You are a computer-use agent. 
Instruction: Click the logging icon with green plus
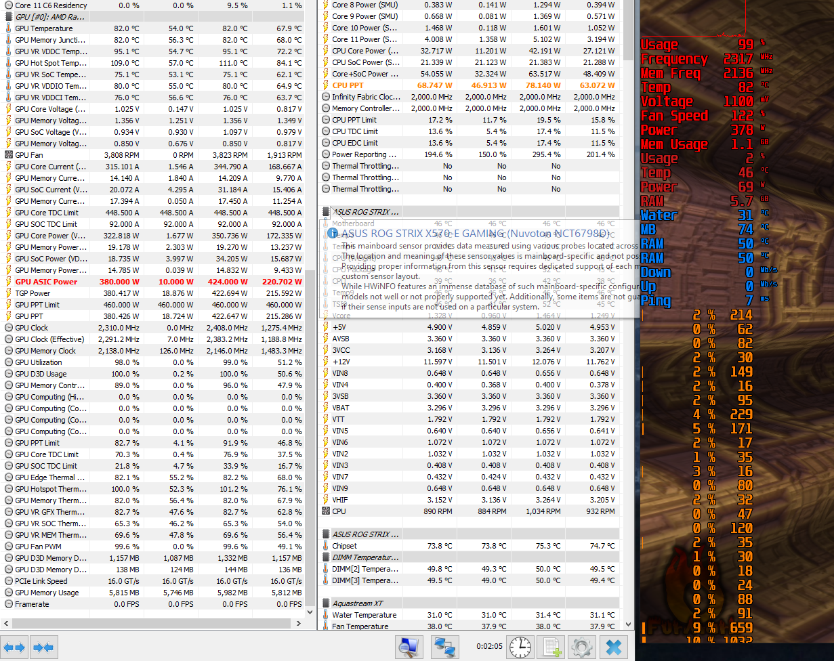point(551,647)
